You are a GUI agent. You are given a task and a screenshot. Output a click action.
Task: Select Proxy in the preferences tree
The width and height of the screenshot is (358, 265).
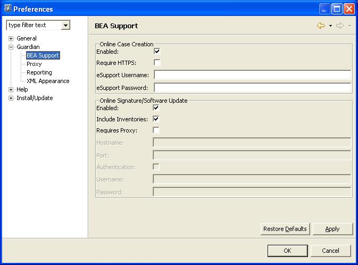pos(34,64)
